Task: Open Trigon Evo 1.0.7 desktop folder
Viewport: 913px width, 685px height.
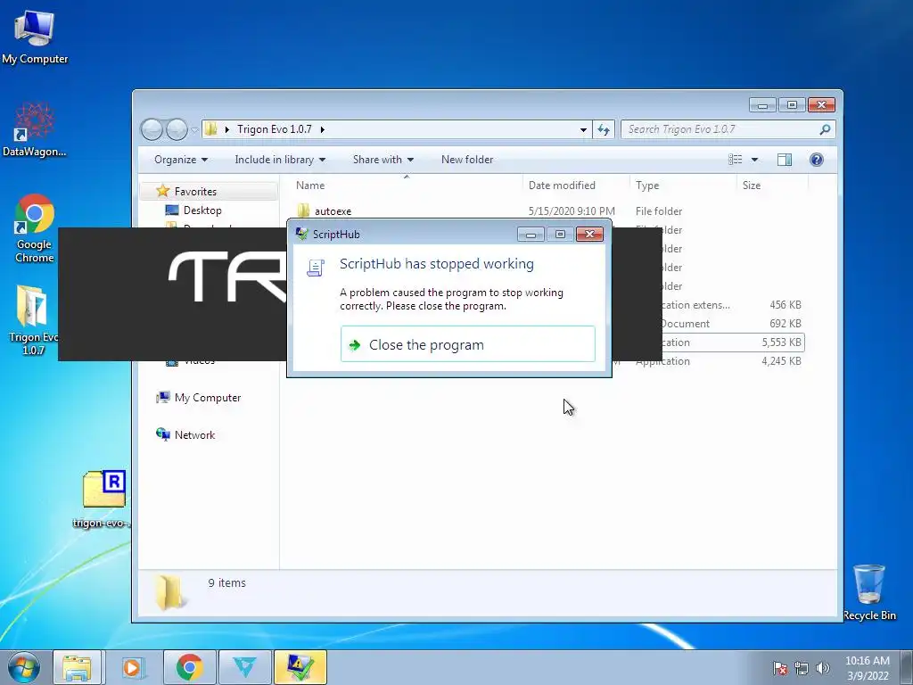Action: pos(33,320)
